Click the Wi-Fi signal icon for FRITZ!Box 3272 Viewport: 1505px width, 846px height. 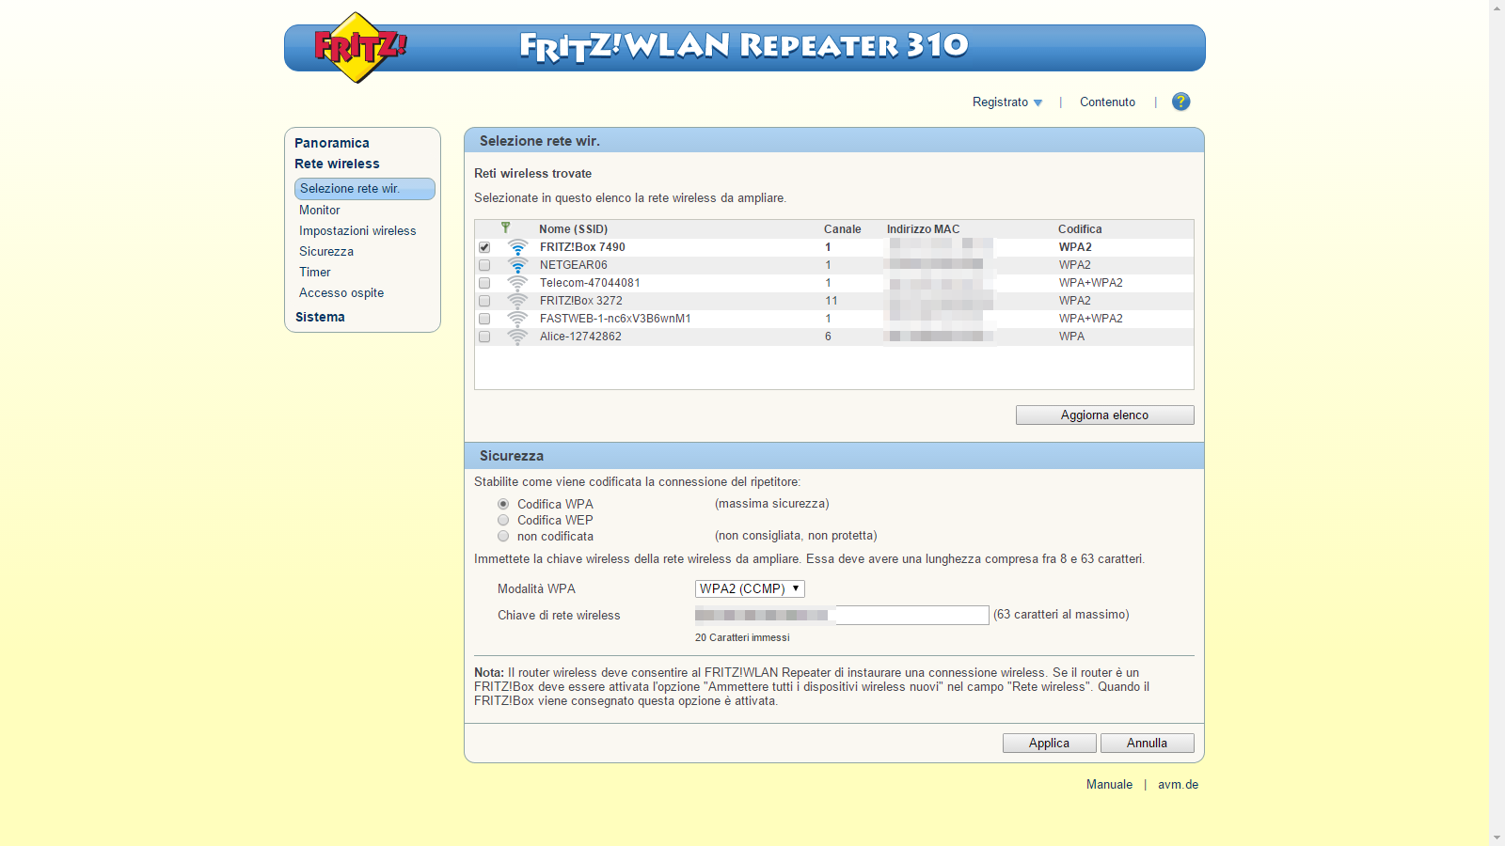[x=517, y=301]
